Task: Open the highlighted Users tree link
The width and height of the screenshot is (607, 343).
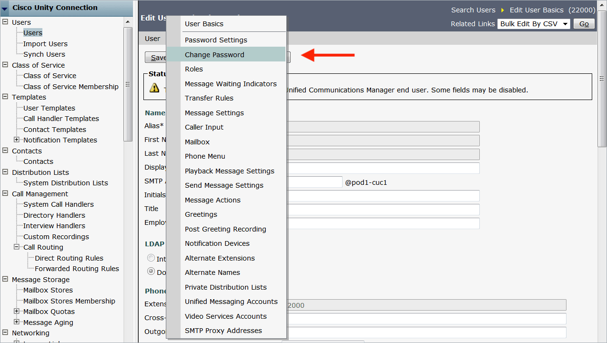Action: 33,33
